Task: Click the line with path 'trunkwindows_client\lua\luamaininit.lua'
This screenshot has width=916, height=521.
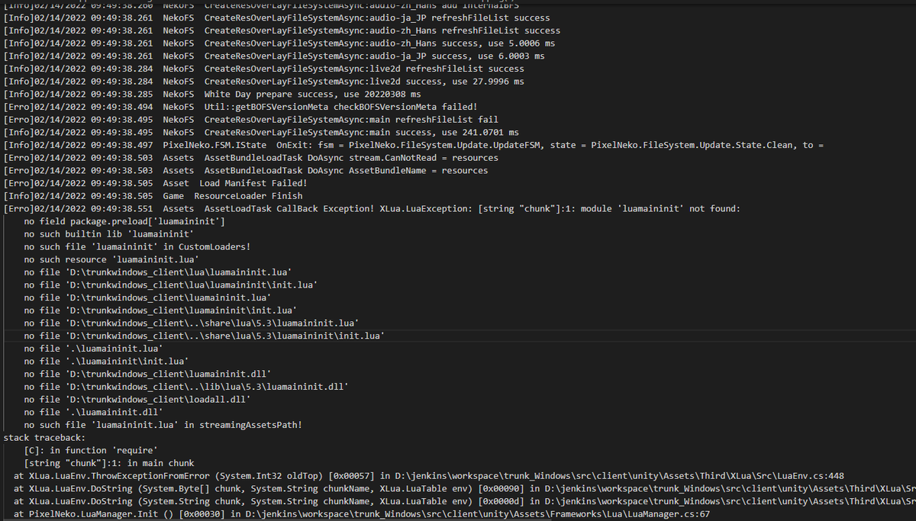Action: tap(158, 272)
